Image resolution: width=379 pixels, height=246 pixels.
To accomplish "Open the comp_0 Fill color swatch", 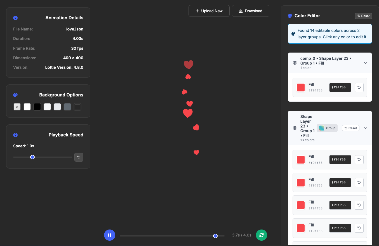I will click(301, 87).
